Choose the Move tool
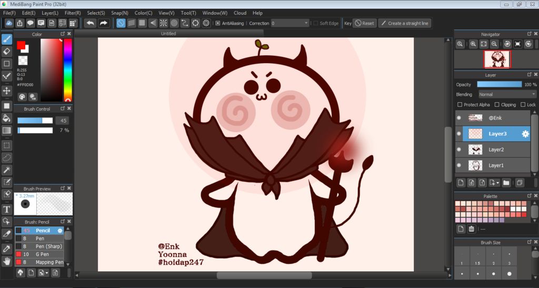539x288 pixels. click(6, 91)
